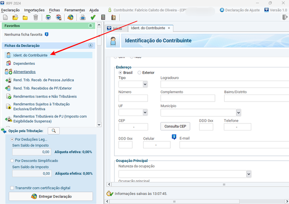Enable Transmitir com certificação digital checkbox
This screenshot has width=289, height=204.
click(x=12, y=188)
